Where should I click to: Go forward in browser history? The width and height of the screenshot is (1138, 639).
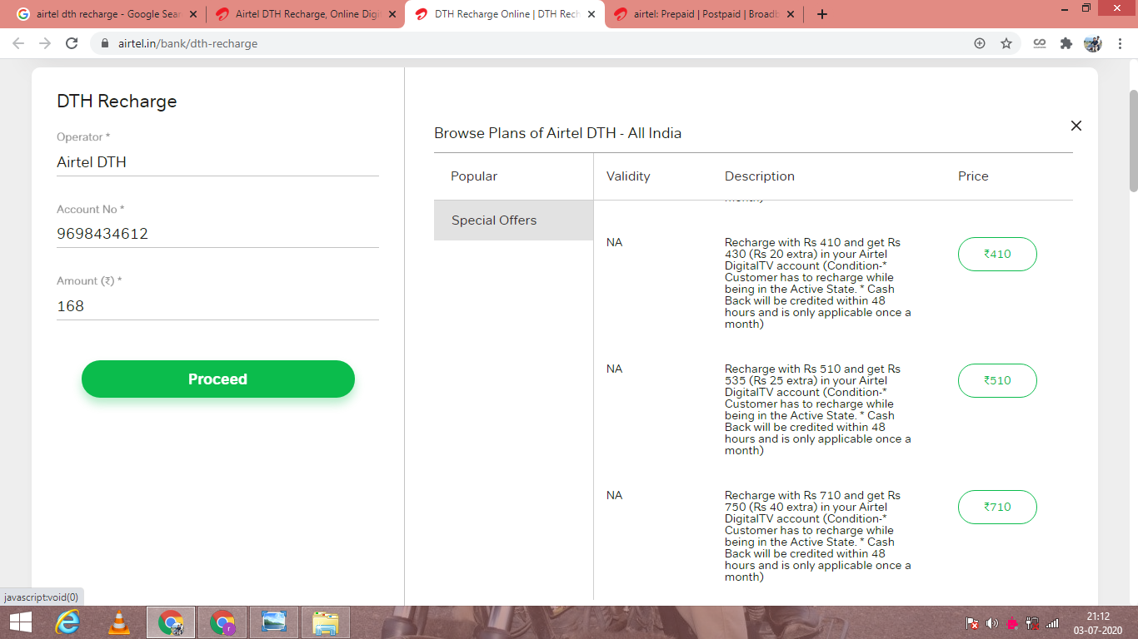(x=45, y=43)
